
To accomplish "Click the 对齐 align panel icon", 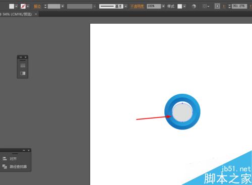I will (5, 158).
